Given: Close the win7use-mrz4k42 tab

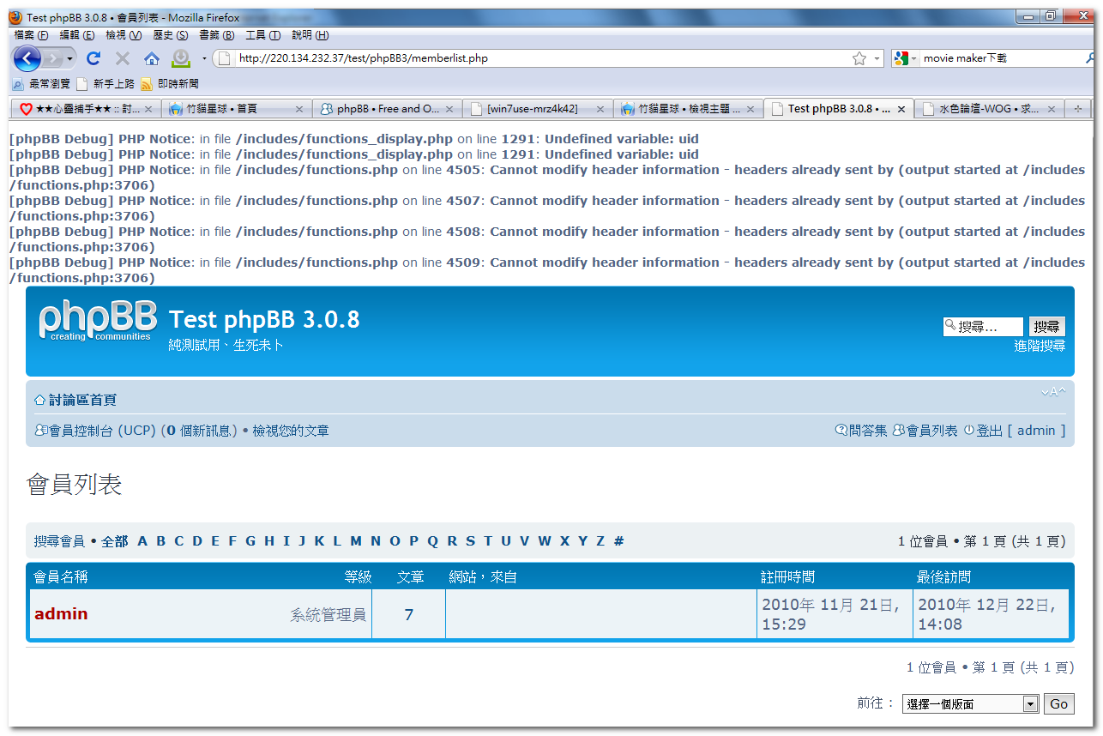Looking at the screenshot, I should (600, 110).
